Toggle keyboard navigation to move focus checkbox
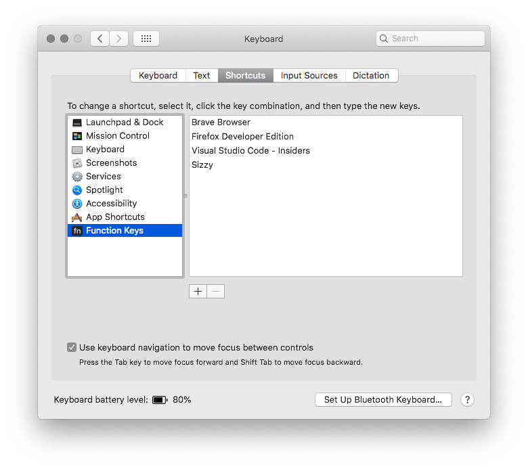 (x=71, y=347)
